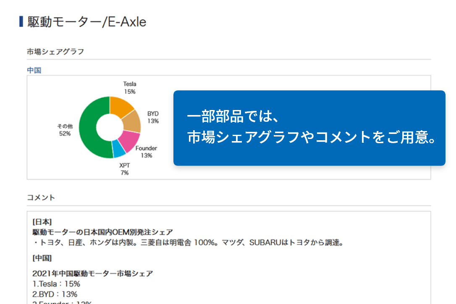The image size is (456, 304).
Task: Click the blue 一部部品では callout banner
Action: [309, 128]
